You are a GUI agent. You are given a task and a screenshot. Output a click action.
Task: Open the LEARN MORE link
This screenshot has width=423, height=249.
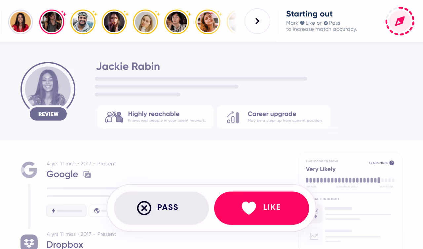(378, 163)
